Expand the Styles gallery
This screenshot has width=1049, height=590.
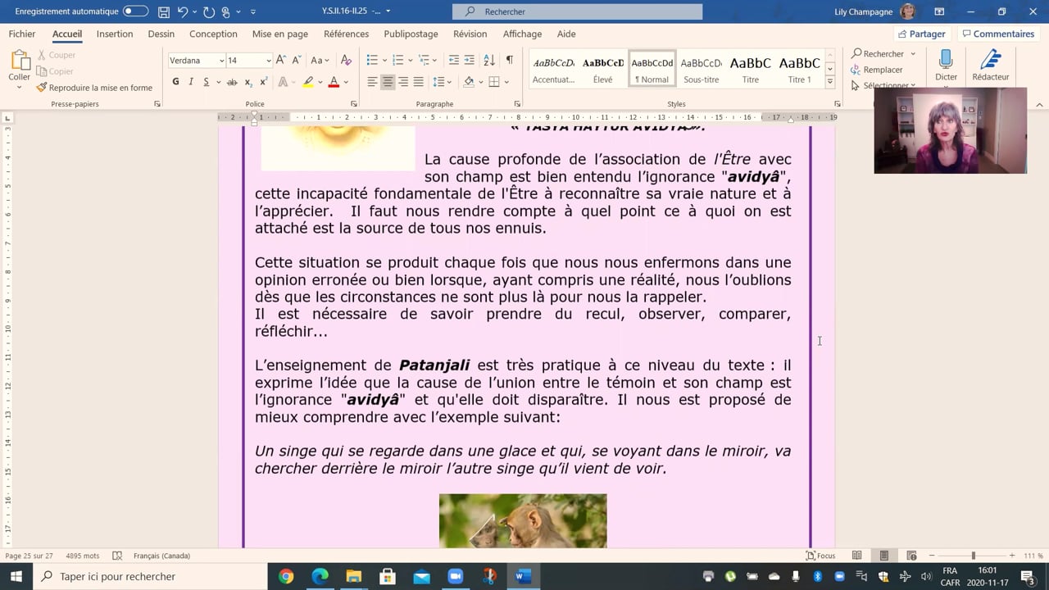point(829,82)
